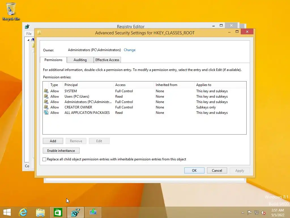Select the ALL APPLICATION PACKAGES principal text

click(87, 112)
